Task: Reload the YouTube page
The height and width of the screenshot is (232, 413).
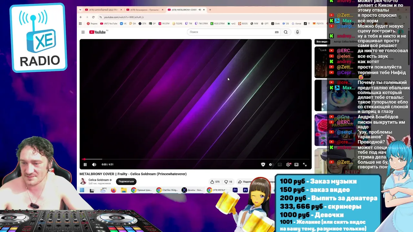Action: [x=93, y=17]
